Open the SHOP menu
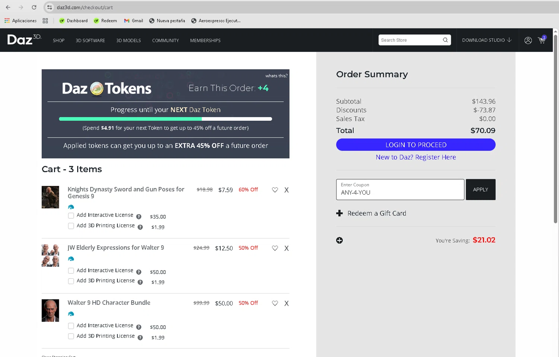Viewport: 559px width, 357px height. pos(59,40)
